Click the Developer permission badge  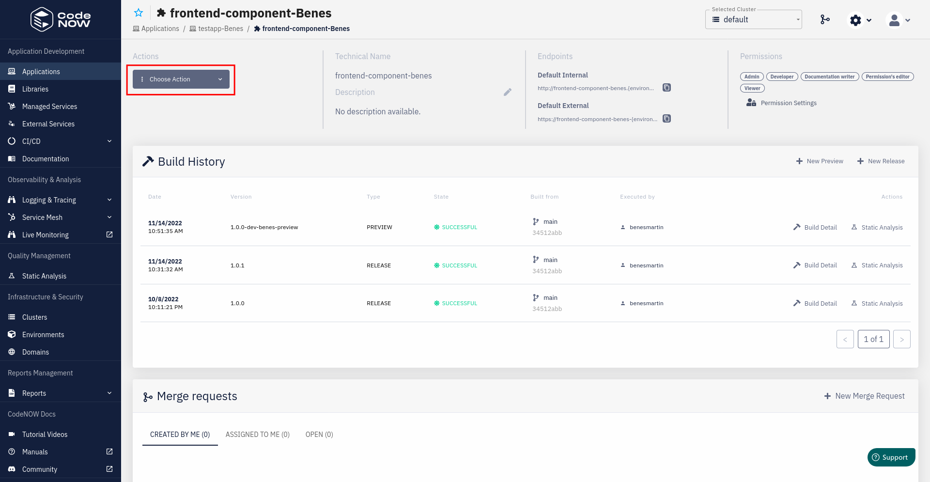(782, 77)
